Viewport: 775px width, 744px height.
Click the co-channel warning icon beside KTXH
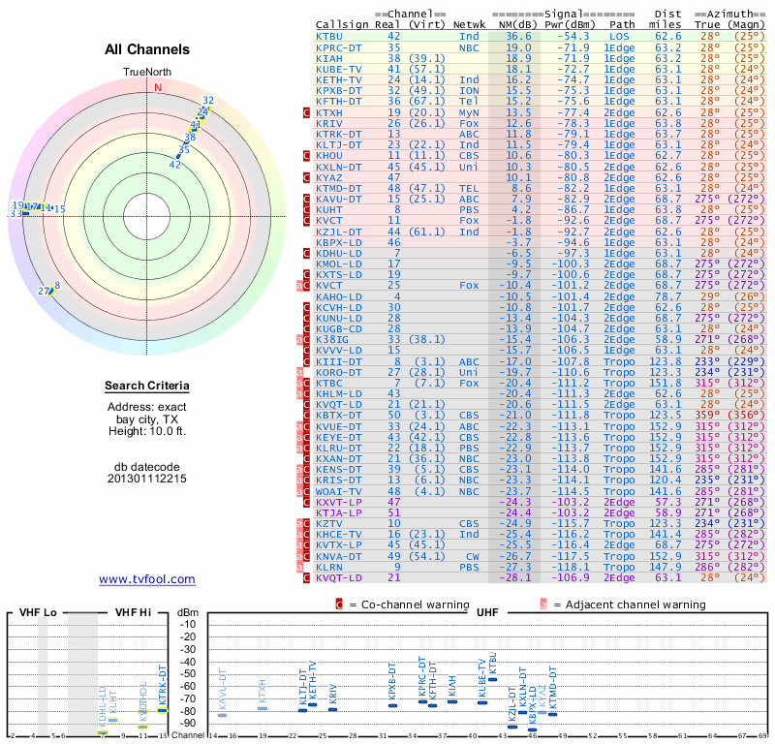[306, 112]
